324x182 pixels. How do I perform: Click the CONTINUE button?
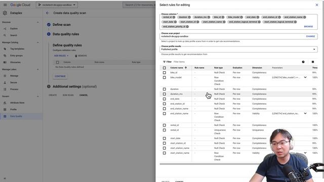[60, 76]
